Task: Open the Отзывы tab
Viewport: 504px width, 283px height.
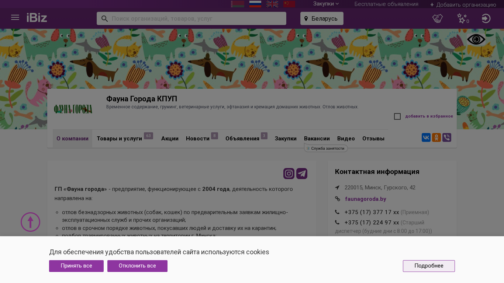Action: 373,139
